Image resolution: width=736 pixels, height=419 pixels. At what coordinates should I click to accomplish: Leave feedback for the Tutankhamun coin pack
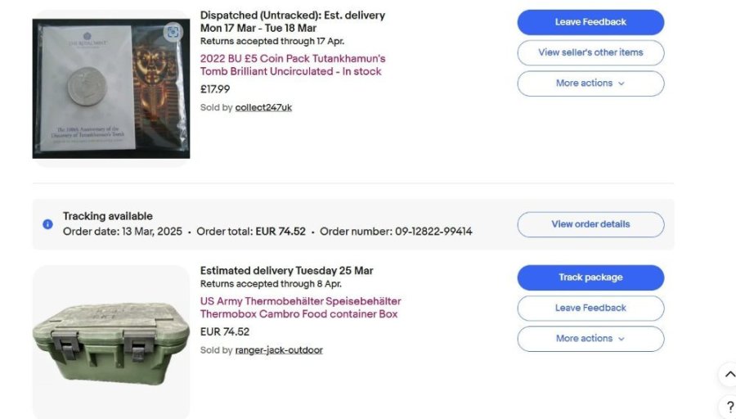pos(590,22)
